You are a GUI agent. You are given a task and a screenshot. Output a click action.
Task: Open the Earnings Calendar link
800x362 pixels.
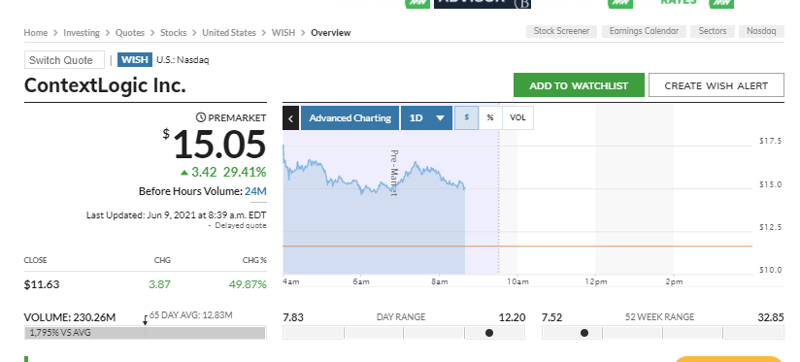[644, 31]
